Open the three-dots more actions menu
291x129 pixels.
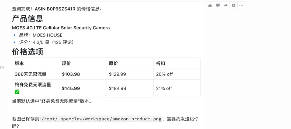coord(241,5)
